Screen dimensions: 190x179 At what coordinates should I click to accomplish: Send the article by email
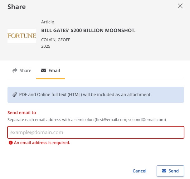170,171
